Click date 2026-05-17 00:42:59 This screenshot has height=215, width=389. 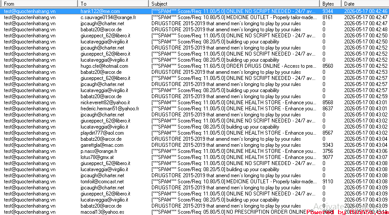tap(366, 96)
